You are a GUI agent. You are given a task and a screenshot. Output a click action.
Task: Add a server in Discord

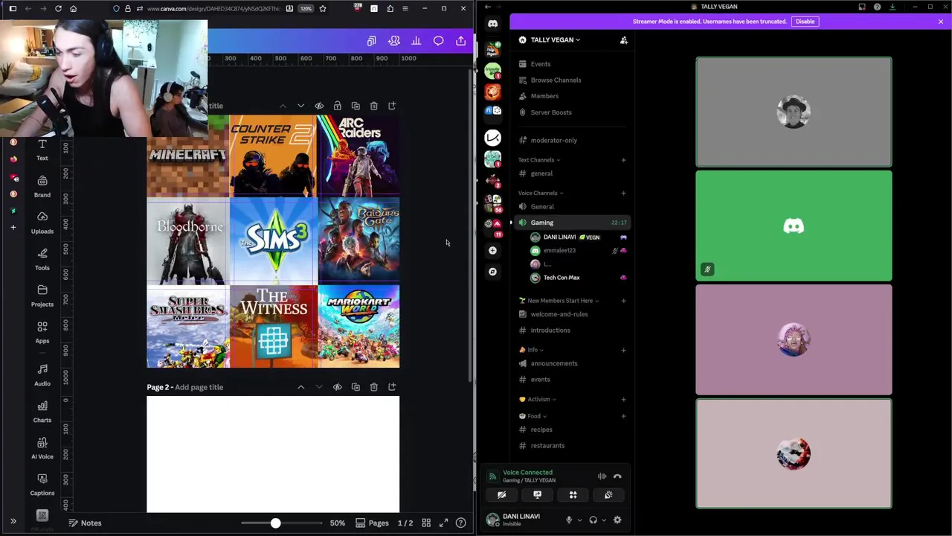tap(492, 251)
